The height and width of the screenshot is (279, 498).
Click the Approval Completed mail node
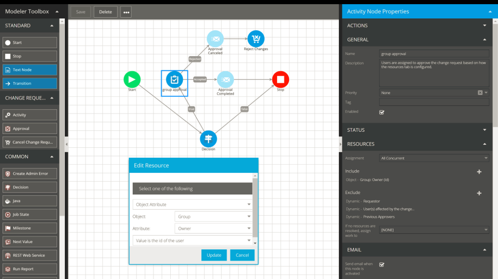coord(225,79)
